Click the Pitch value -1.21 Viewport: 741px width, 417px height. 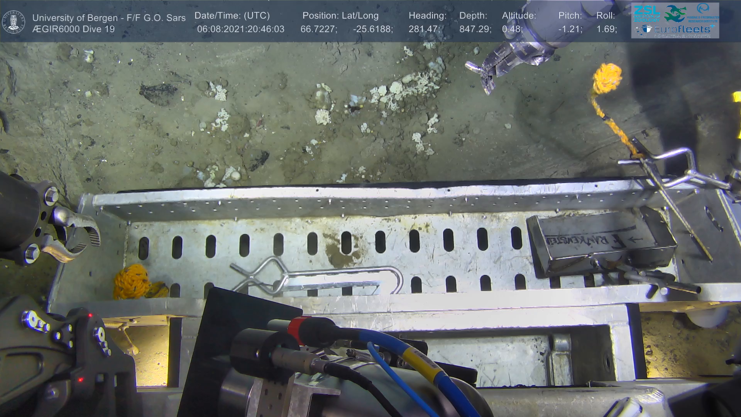570,29
